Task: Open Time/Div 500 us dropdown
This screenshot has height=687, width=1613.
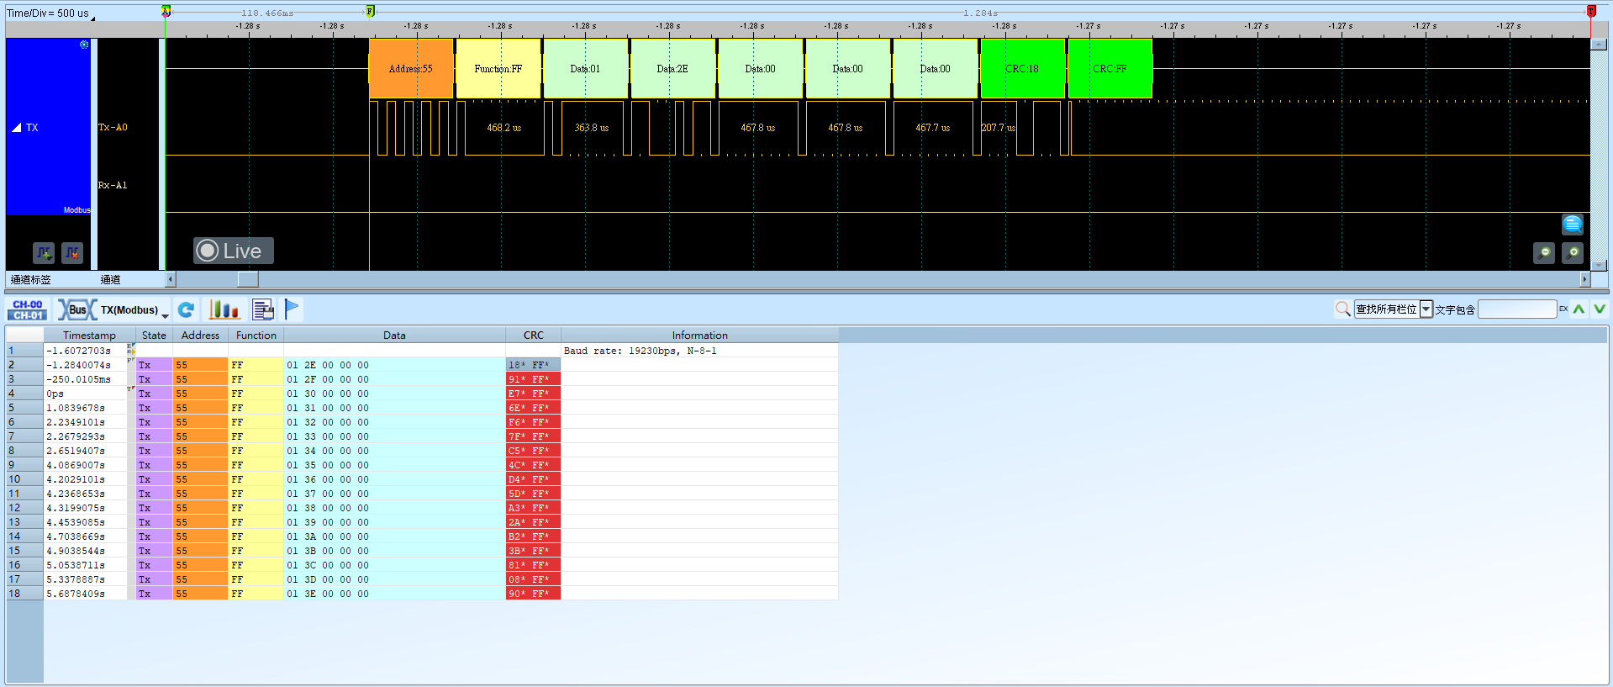Action: point(50,13)
